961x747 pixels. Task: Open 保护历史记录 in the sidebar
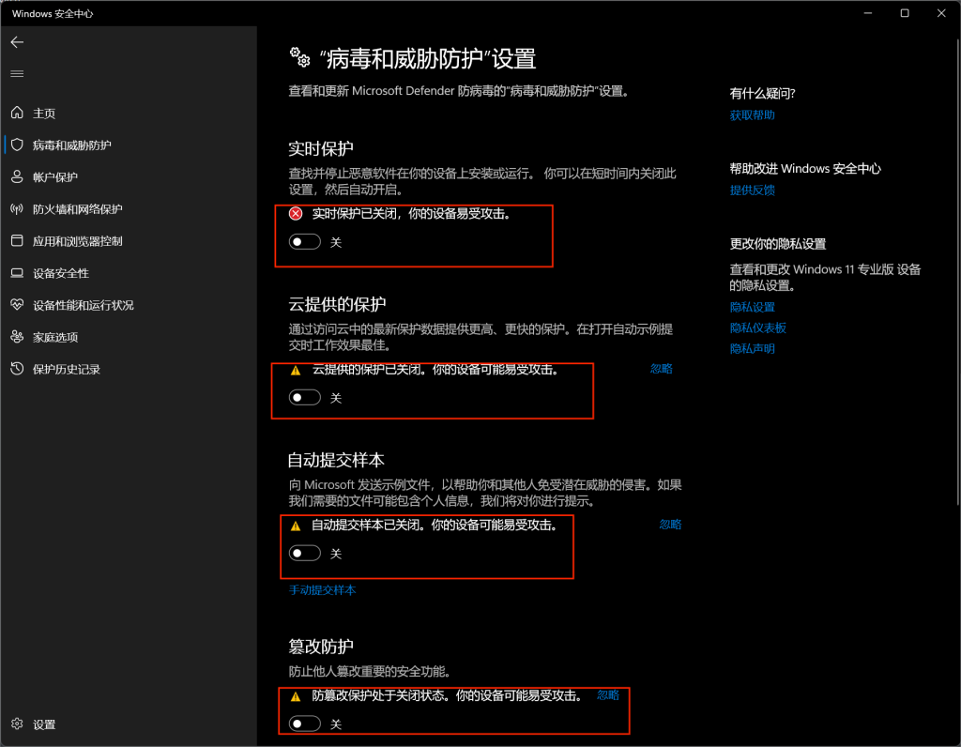click(67, 369)
